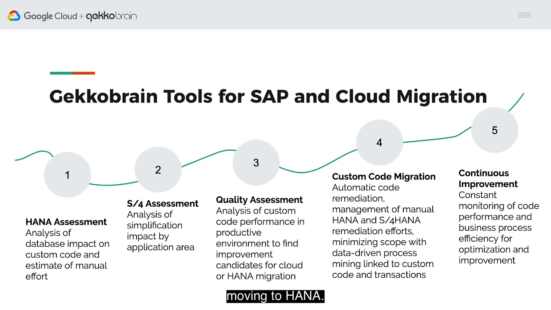Screen dimensions: 551x310
Task: Click the circle numbered 4
Action: click(x=379, y=143)
